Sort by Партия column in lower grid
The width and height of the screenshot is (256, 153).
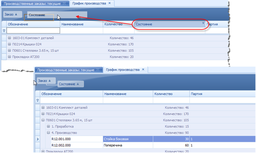[x=223, y=94]
